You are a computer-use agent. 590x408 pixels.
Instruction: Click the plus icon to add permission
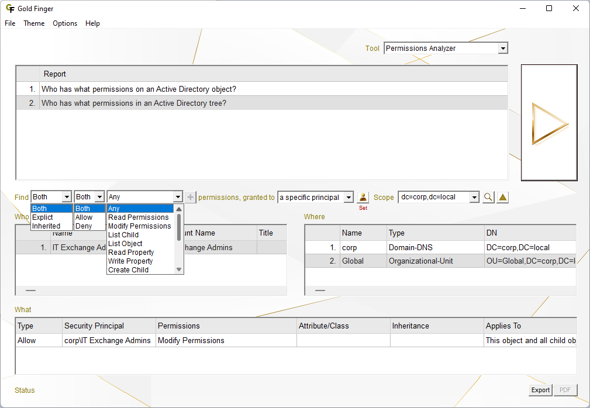(191, 198)
